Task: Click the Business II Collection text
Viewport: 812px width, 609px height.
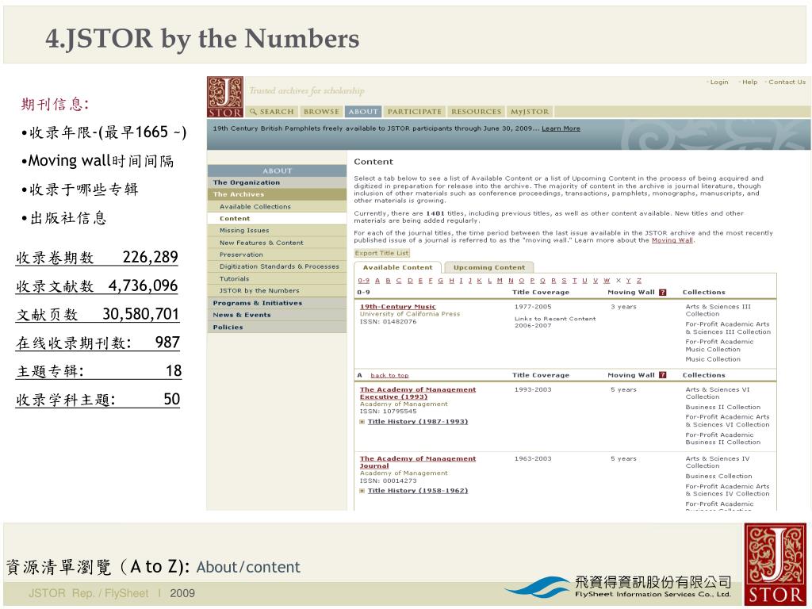Action: (723, 408)
